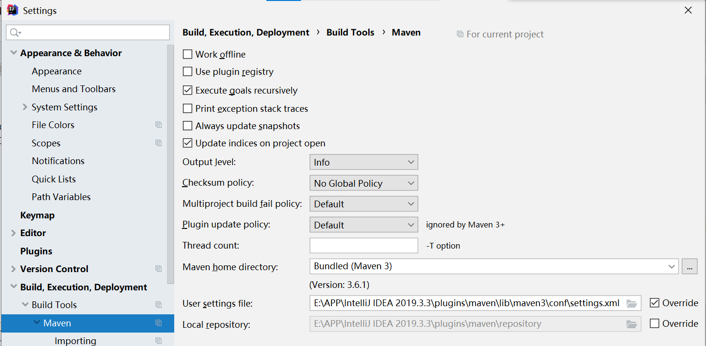Click the Thread count input field
This screenshot has height=346, width=706.
pos(363,245)
